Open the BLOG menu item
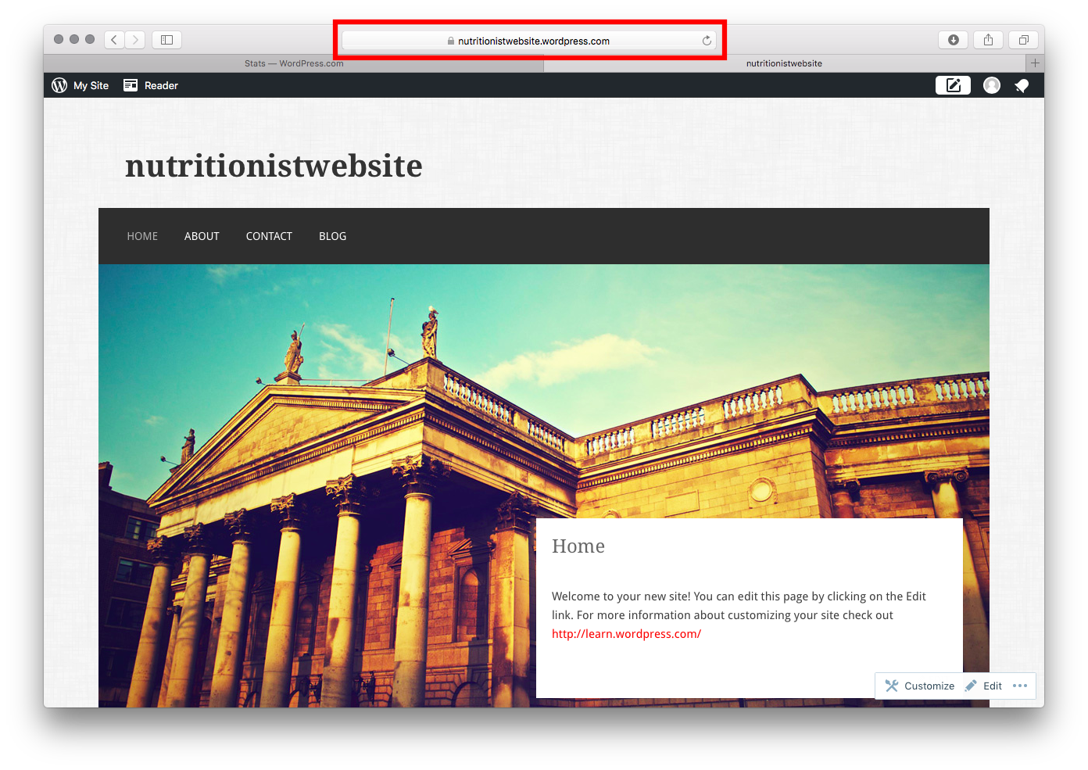 point(332,236)
